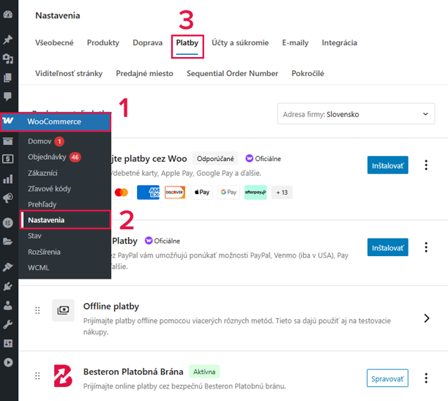
Task: Switch to Účty a súkromie tab
Action: [240, 43]
